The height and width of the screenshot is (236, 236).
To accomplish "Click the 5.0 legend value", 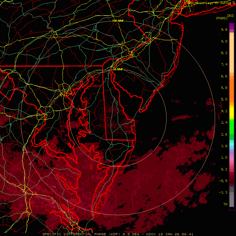I will click(224, 99).
